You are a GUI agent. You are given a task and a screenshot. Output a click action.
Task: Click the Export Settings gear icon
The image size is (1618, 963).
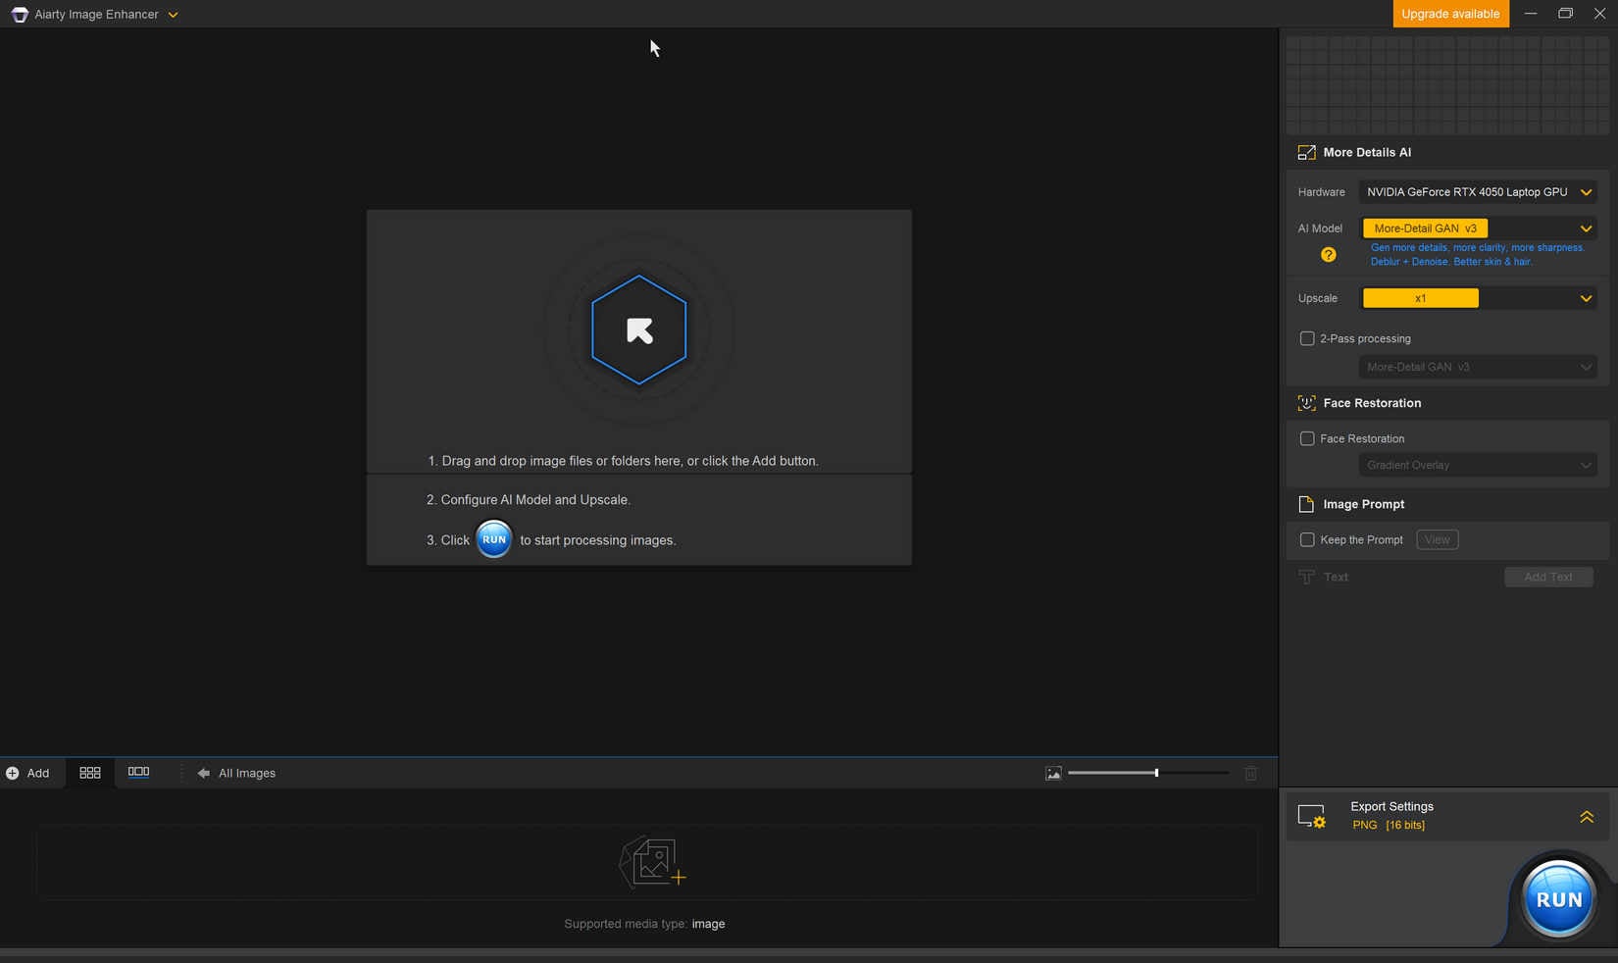click(1312, 817)
